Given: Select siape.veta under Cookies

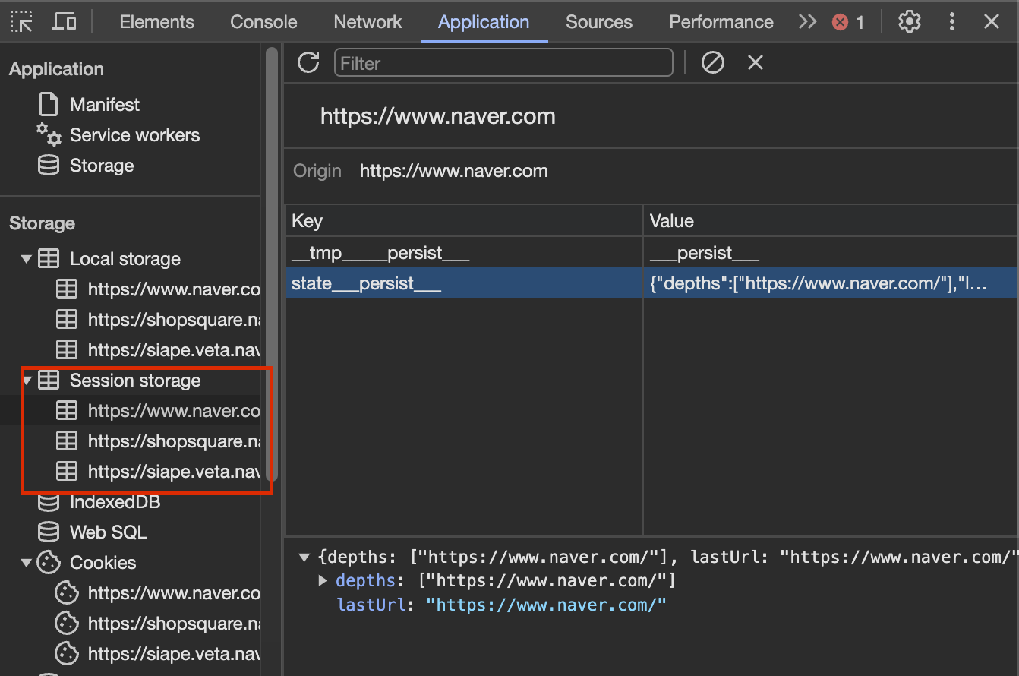Looking at the screenshot, I should (173, 654).
